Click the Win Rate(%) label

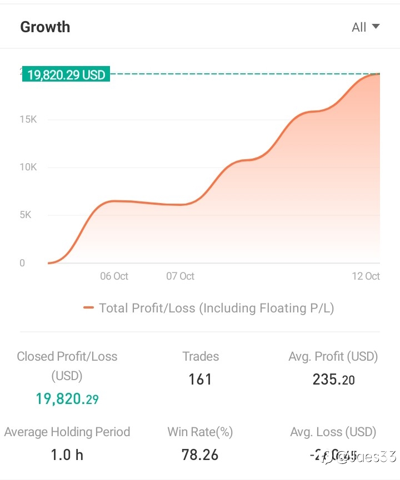coord(200,432)
